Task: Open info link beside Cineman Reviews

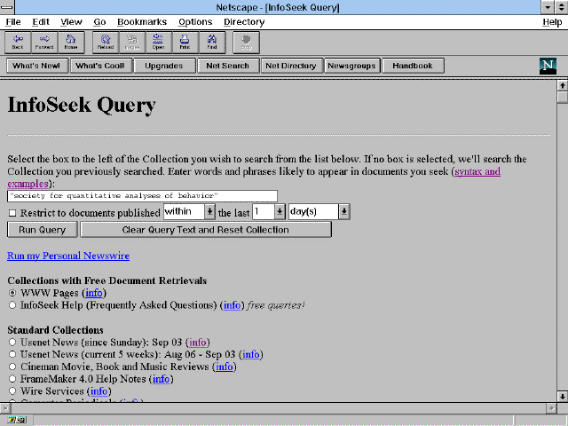Action: tap(225, 367)
